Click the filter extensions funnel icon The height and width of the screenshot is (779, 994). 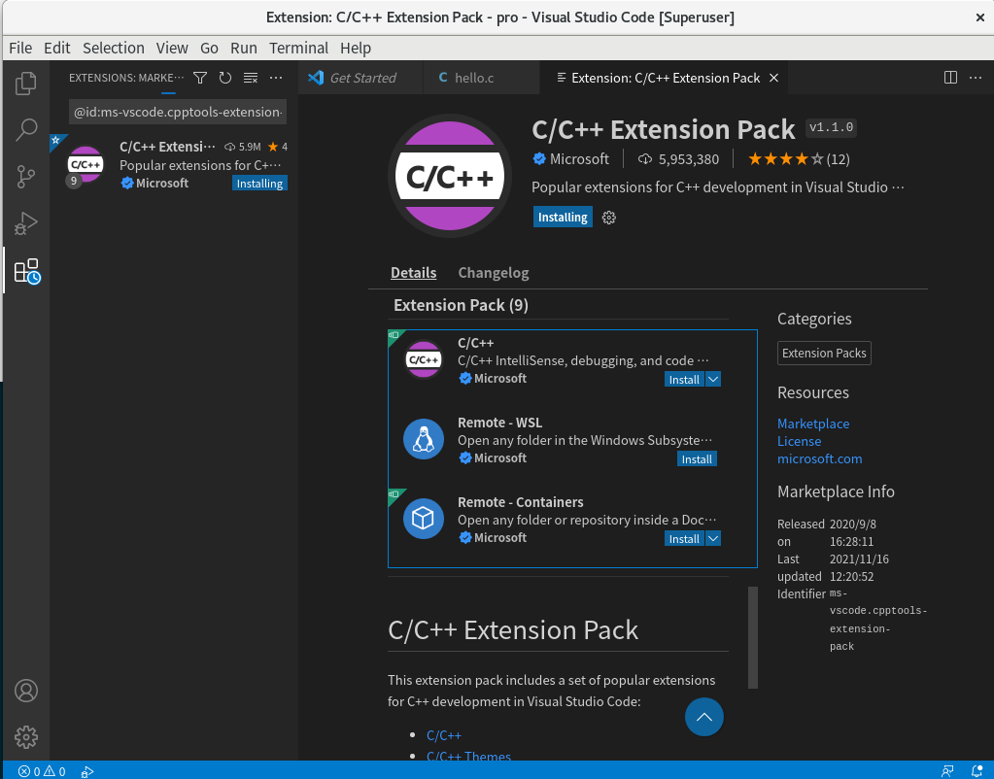click(200, 78)
